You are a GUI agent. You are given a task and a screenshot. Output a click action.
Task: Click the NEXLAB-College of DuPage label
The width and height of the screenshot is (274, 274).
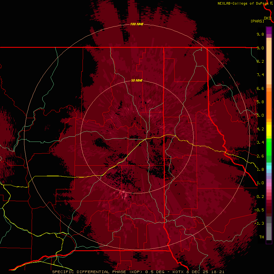click(x=243, y=3)
